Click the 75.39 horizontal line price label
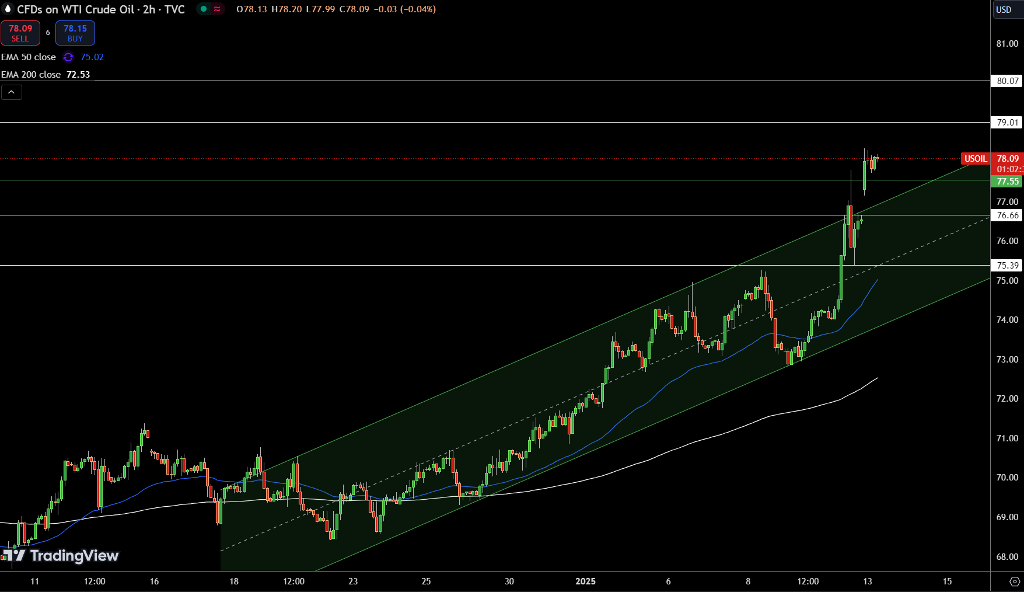Image resolution: width=1024 pixels, height=592 pixels. coord(1007,266)
